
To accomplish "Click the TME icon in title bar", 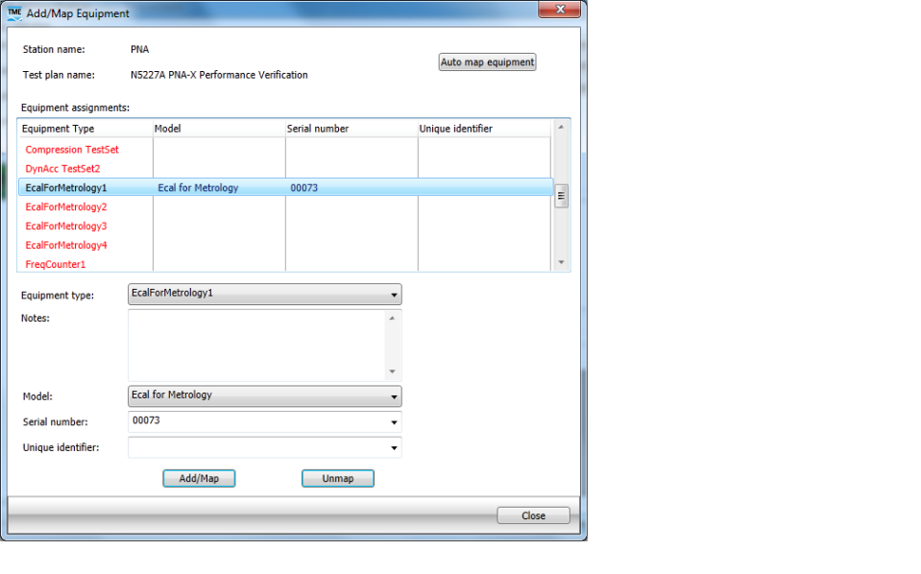I will click(14, 13).
